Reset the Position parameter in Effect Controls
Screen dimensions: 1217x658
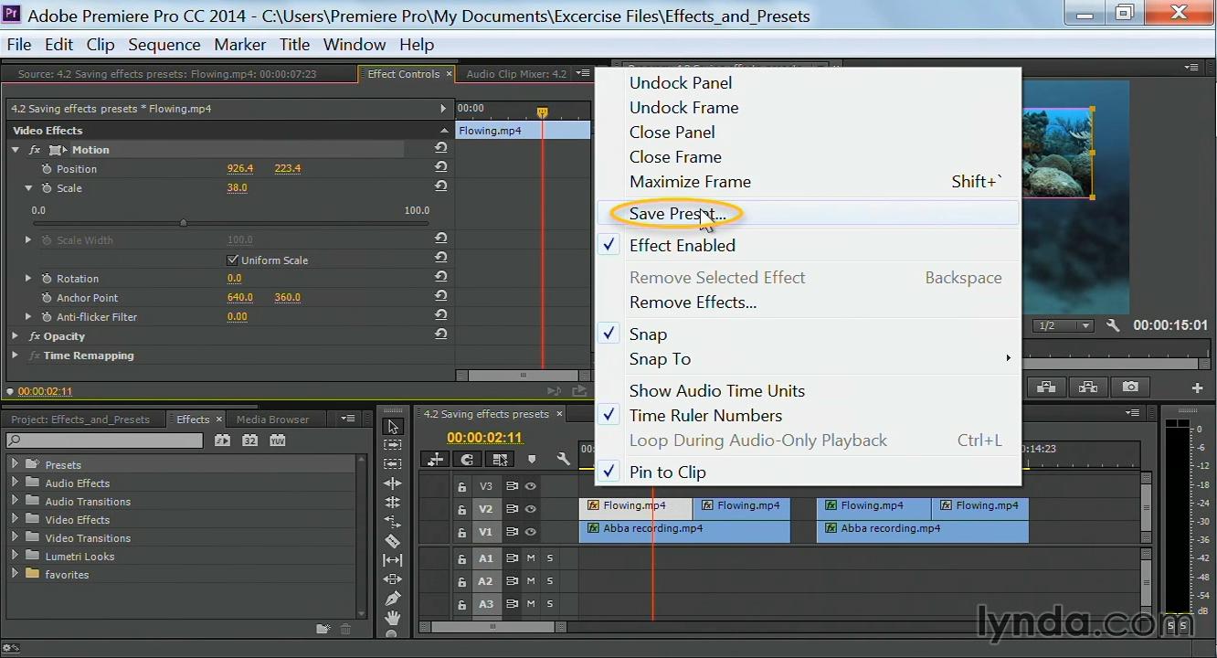pos(441,167)
